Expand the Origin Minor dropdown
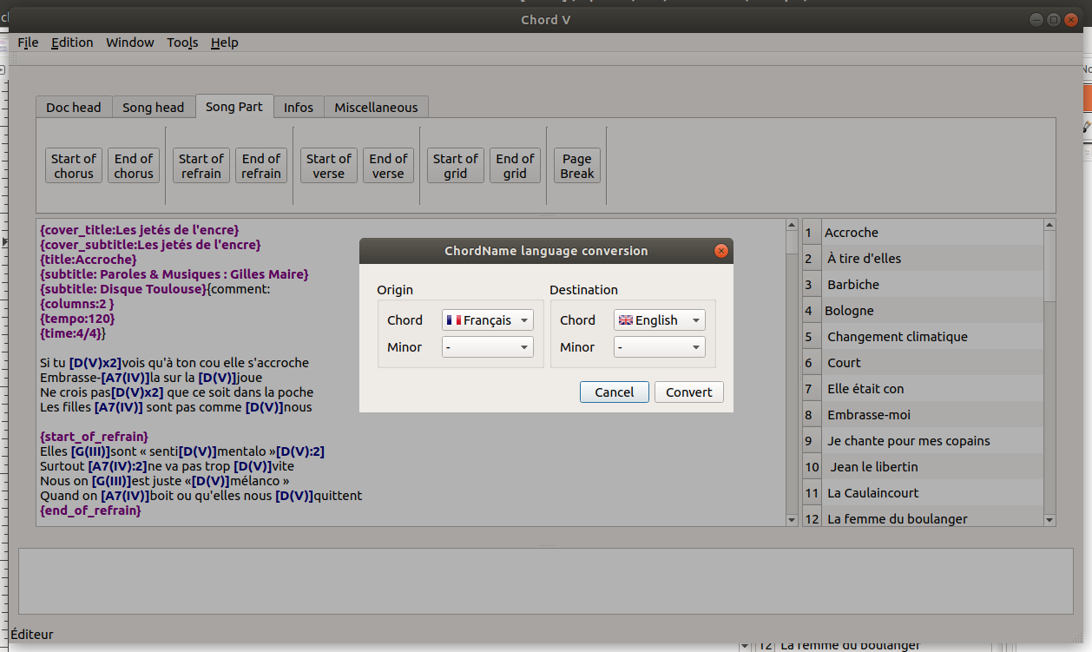The width and height of the screenshot is (1092, 652). 487,347
